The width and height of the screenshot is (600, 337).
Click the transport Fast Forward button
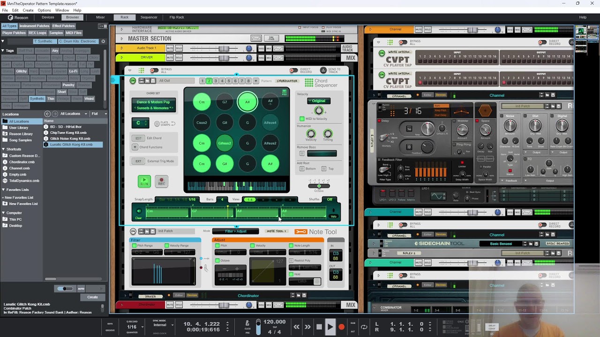point(307,327)
